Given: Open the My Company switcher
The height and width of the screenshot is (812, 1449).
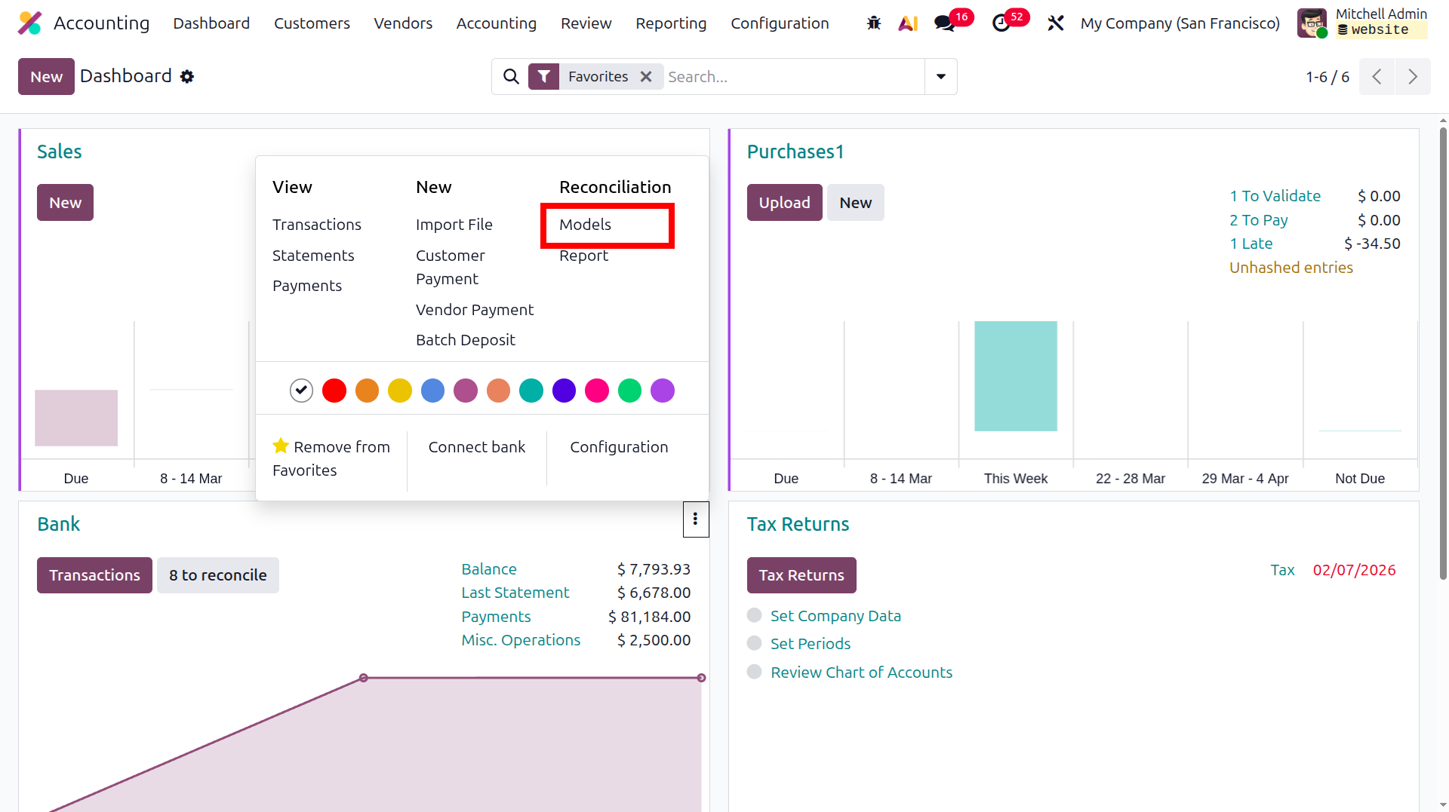Looking at the screenshot, I should (x=1180, y=23).
